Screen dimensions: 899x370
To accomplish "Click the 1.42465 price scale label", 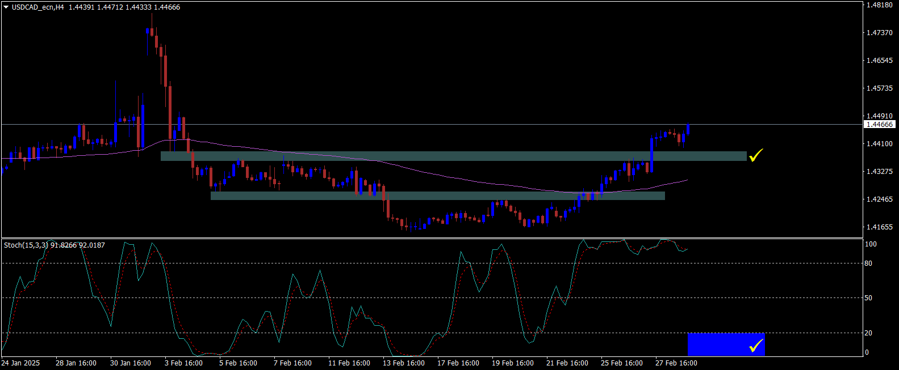I will tap(879, 199).
